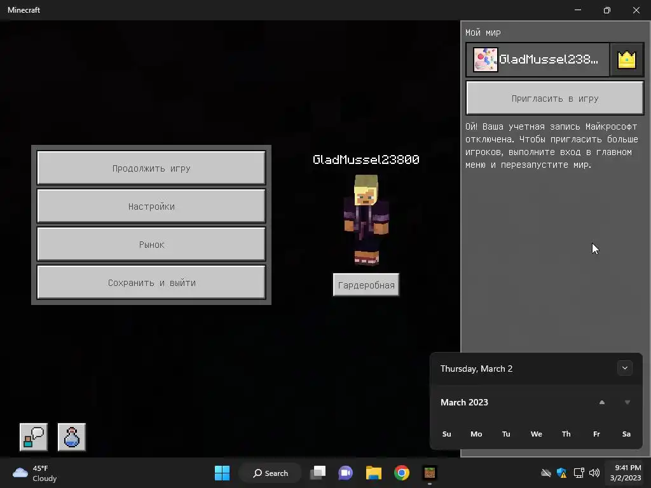Open Windows Security tray icon
Image resolution: width=651 pixels, height=488 pixels.
click(x=562, y=473)
